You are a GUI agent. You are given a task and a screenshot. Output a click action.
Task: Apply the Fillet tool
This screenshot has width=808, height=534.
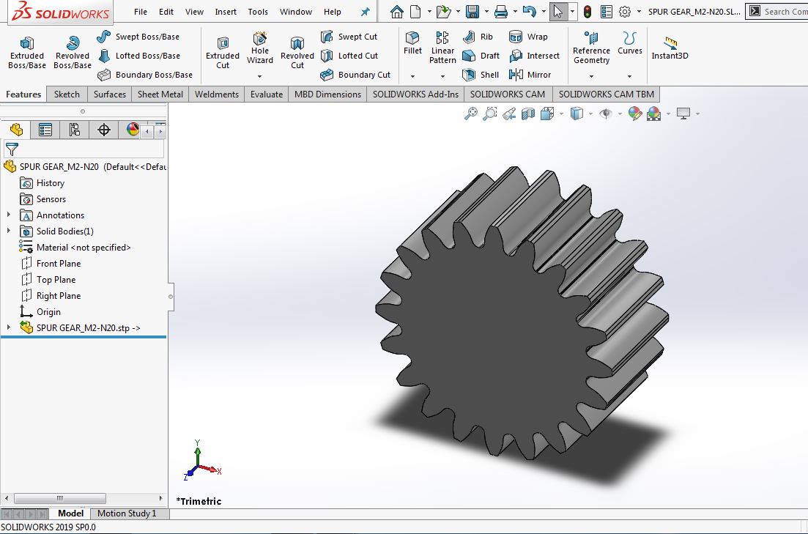pyautogui.click(x=412, y=43)
